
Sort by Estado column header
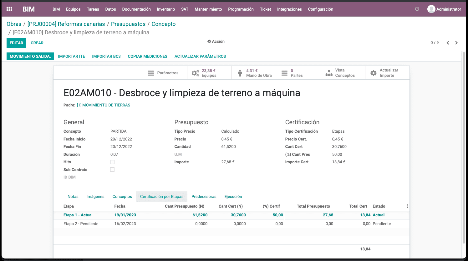pyautogui.click(x=379, y=206)
